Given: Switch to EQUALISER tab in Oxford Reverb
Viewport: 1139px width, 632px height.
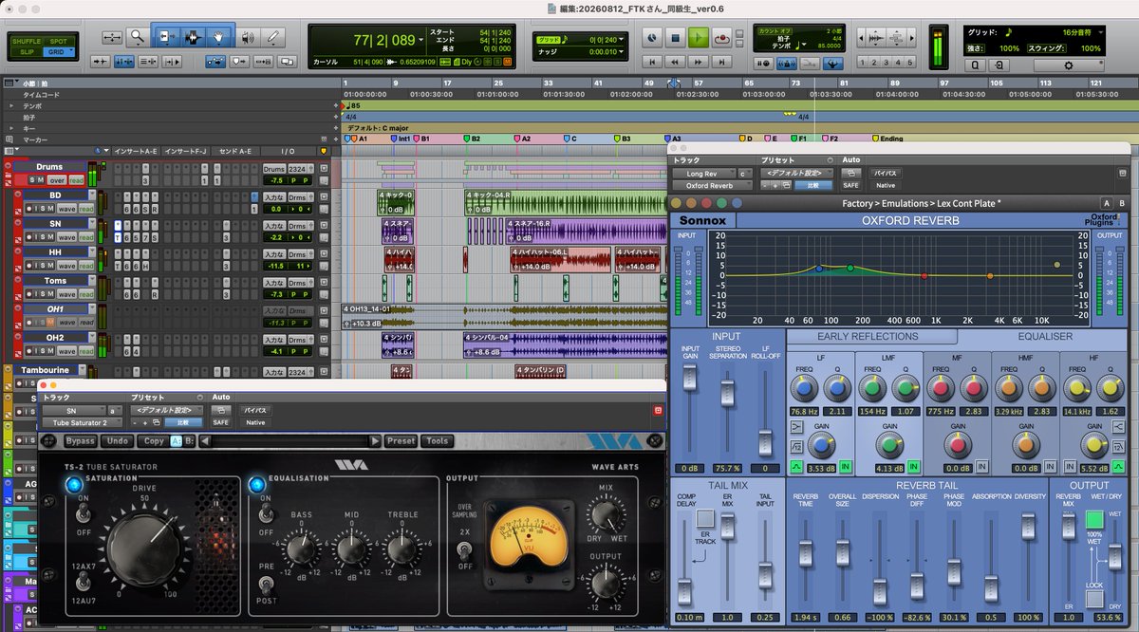Looking at the screenshot, I should tap(1045, 336).
